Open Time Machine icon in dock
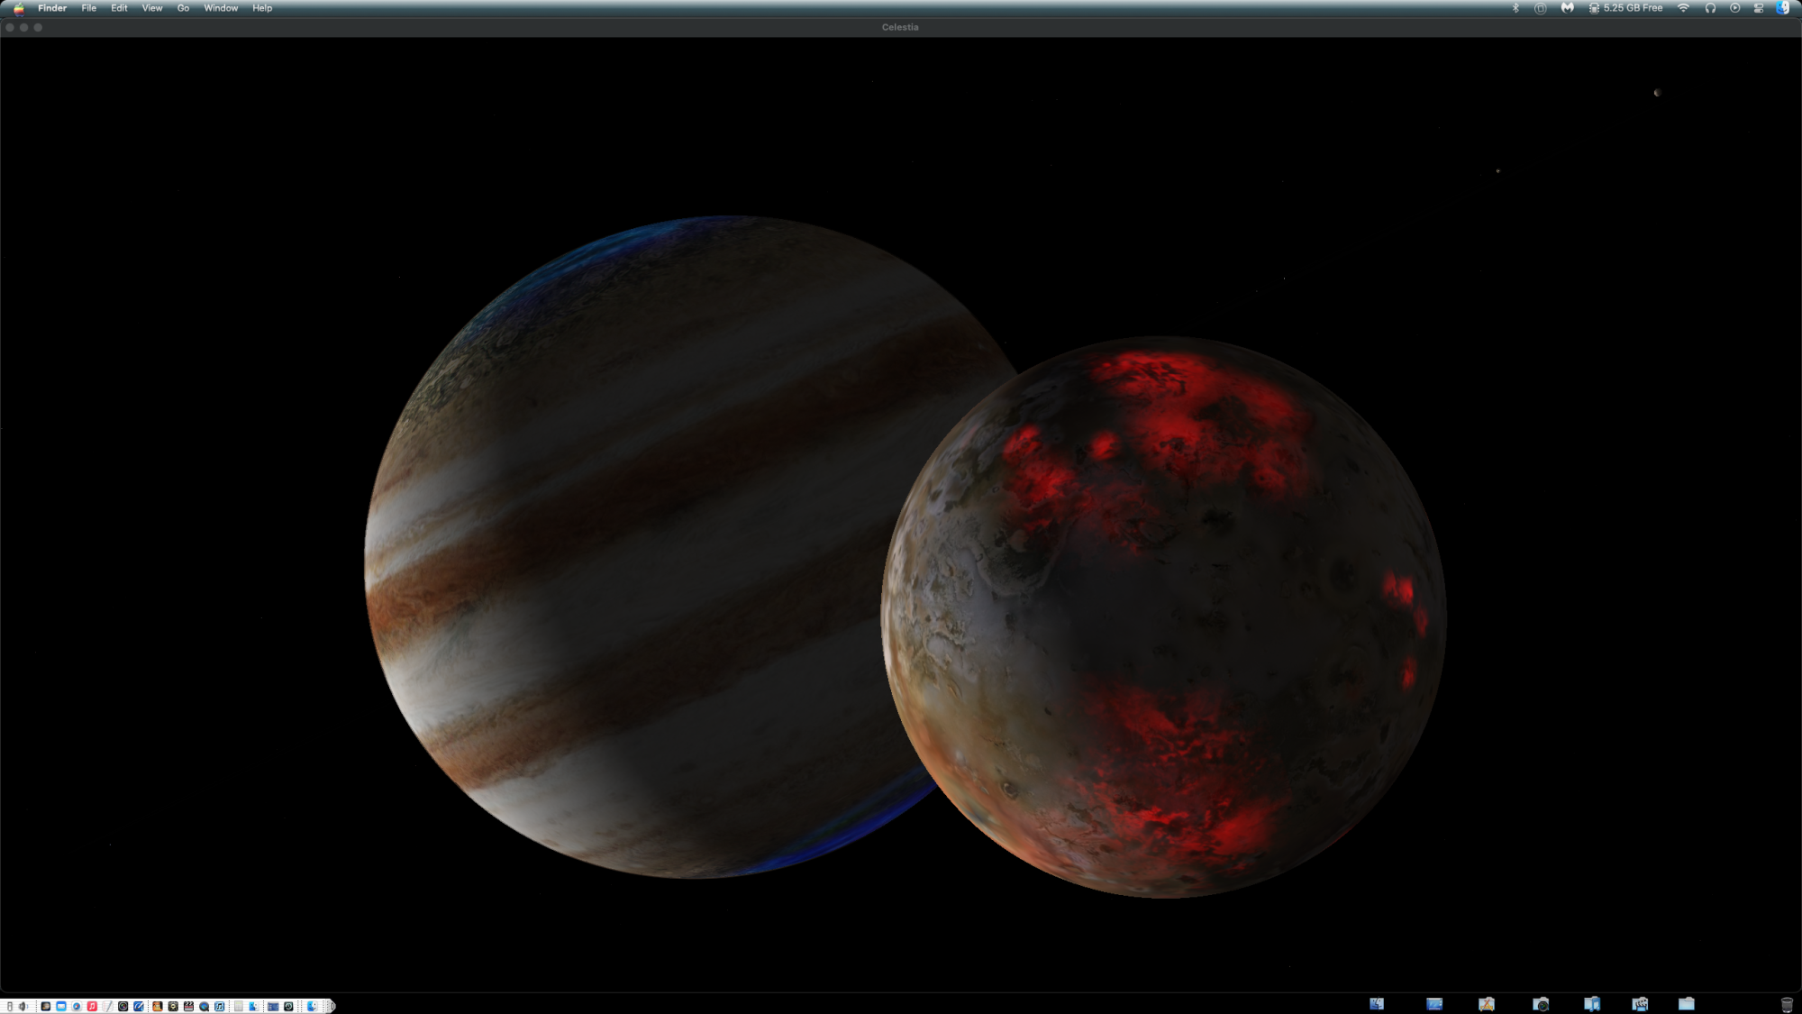This screenshot has width=1802, height=1014. click(x=288, y=1006)
